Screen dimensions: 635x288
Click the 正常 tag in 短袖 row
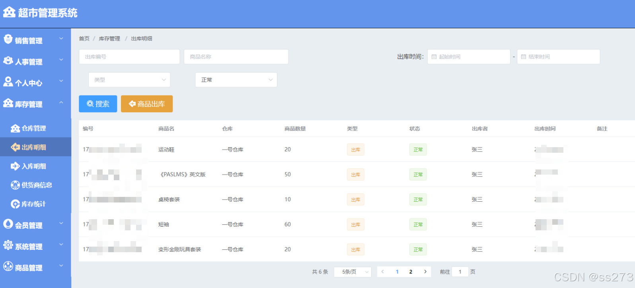click(418, 224)
